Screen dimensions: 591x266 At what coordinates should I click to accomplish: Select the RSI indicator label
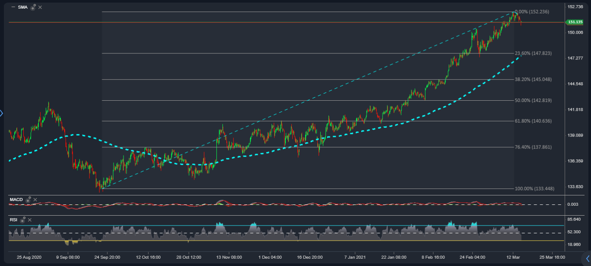coord(13,220)
